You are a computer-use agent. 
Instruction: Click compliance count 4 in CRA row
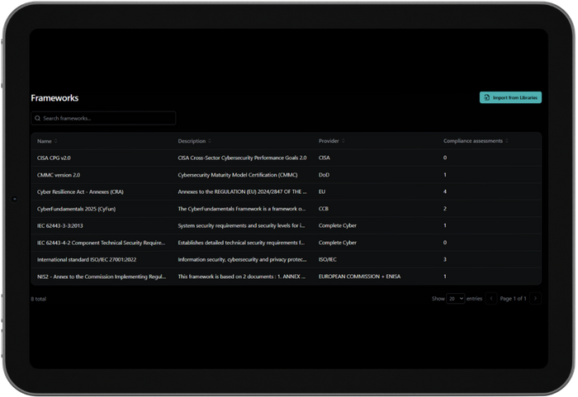pyautogui.click(x=445, y=191)
